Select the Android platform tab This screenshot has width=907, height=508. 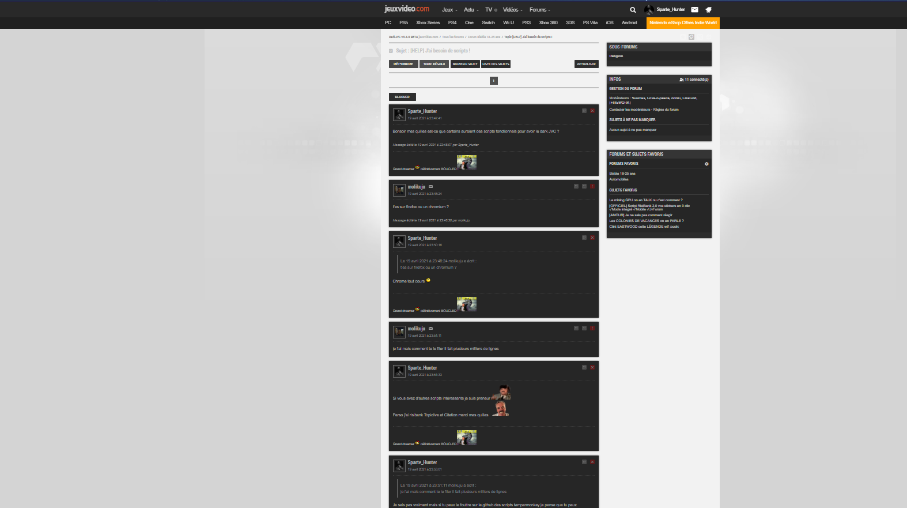(x=629, y=23)
